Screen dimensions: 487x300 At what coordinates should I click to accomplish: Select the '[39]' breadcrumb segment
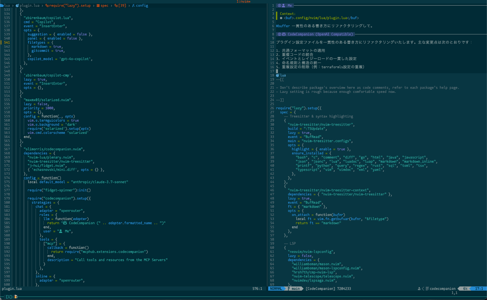[122, 6]
